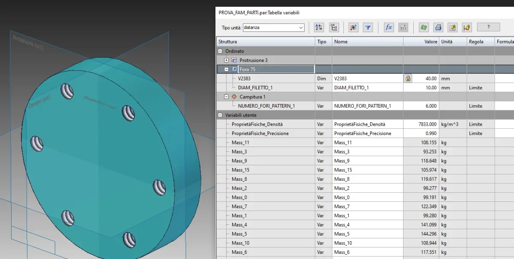Collapse the Foro 75 node

point(227,69)
